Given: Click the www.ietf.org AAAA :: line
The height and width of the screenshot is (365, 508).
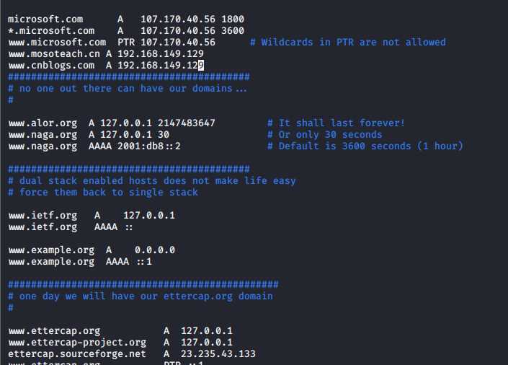Looking at the screenshot, I should [x=71, y=227].
